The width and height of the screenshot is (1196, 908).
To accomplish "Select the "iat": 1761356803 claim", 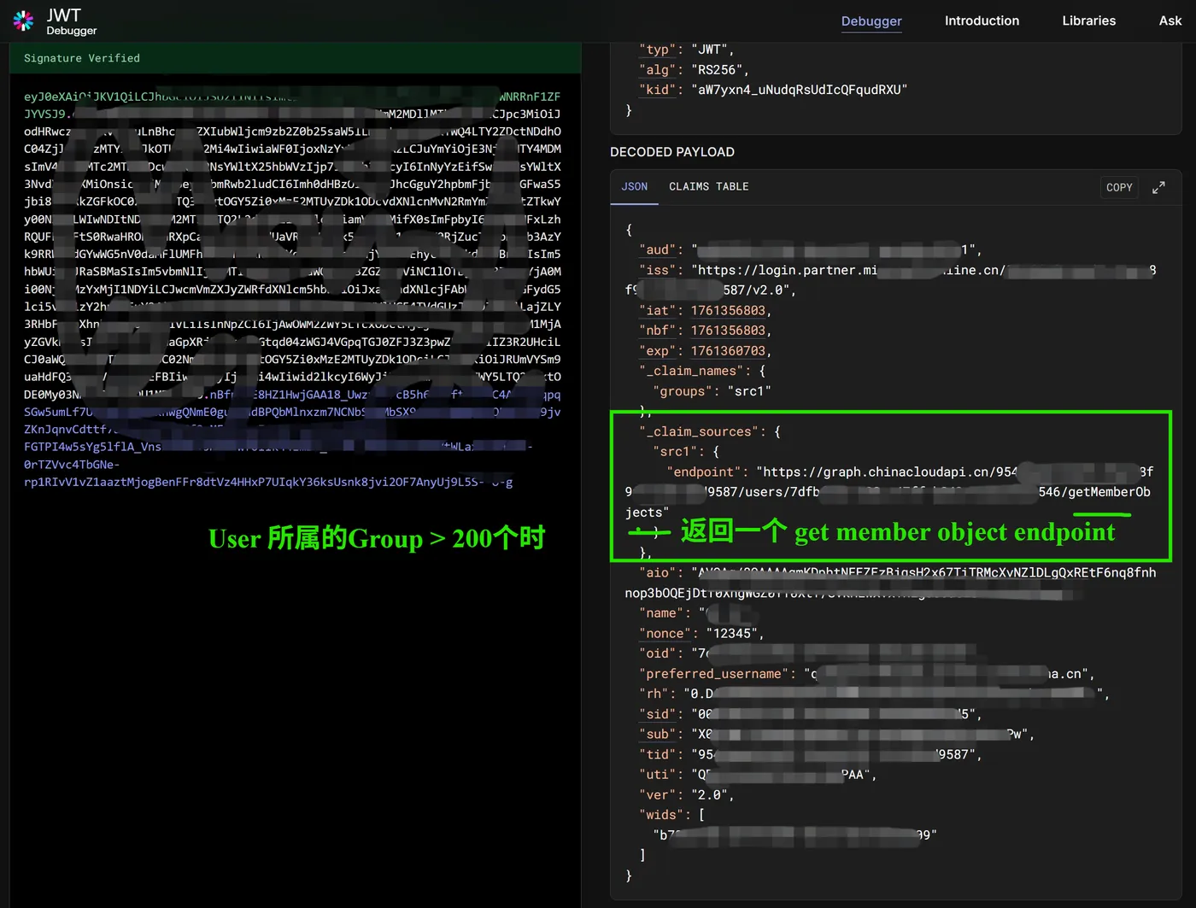I will (705, 311).
